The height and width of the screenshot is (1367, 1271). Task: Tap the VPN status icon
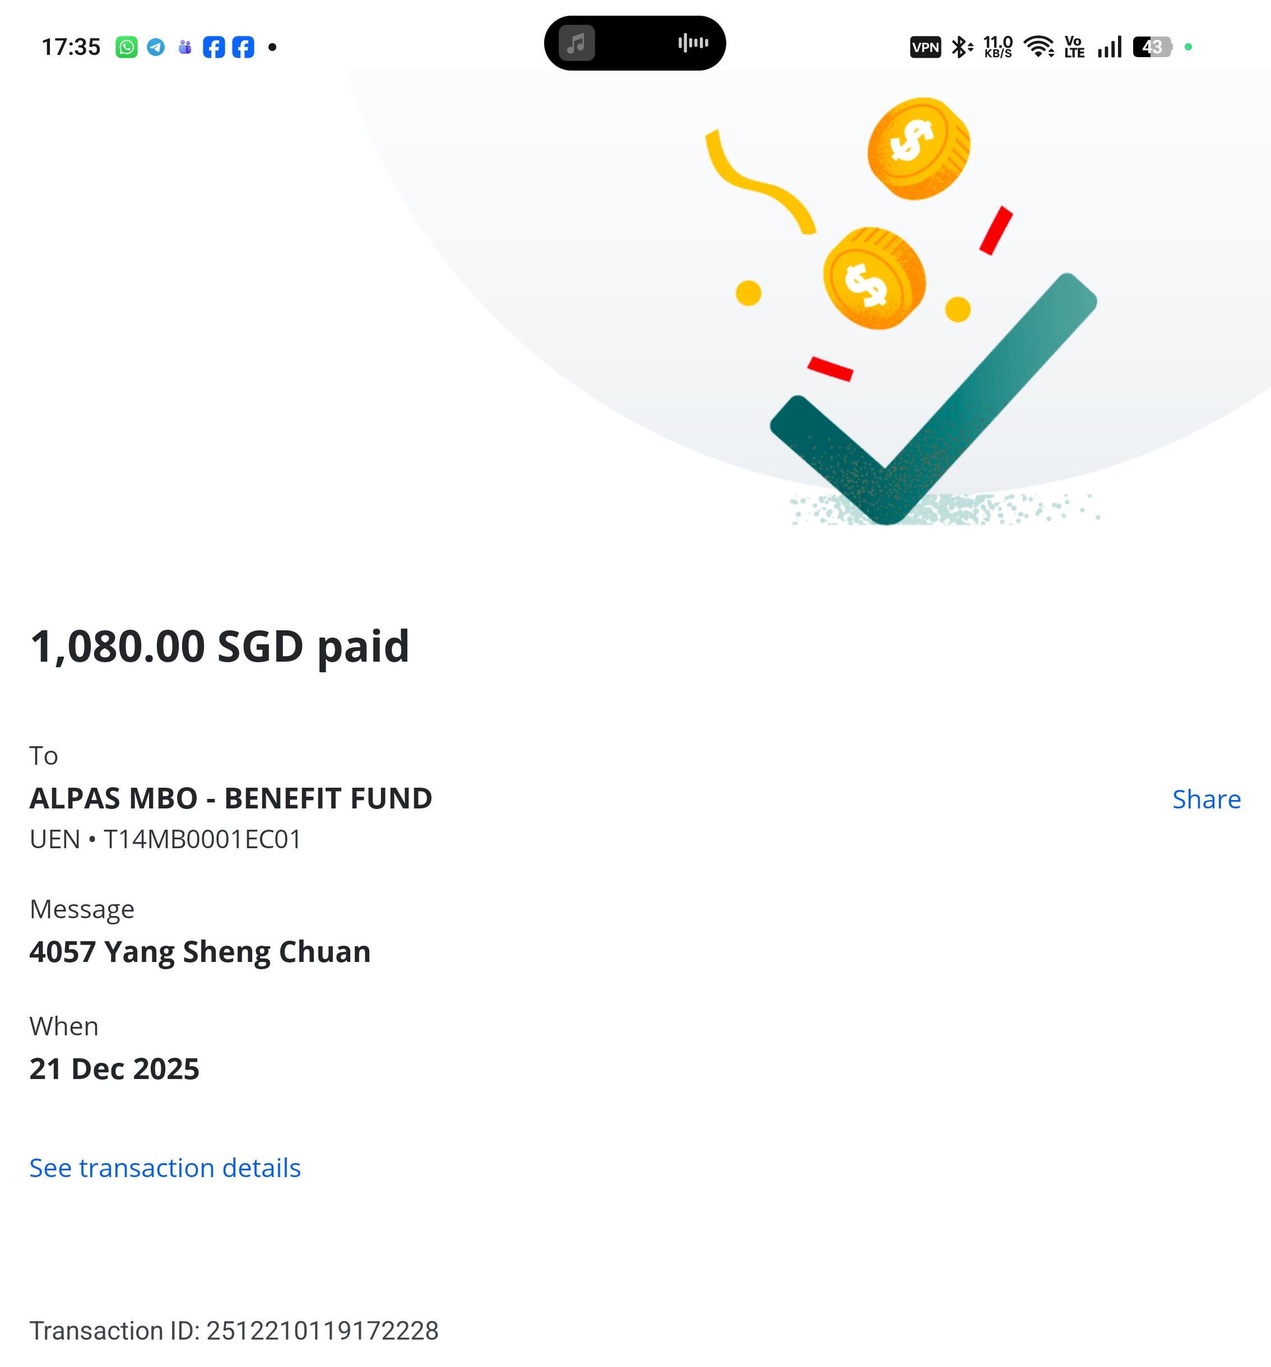[x=925, y=48]
